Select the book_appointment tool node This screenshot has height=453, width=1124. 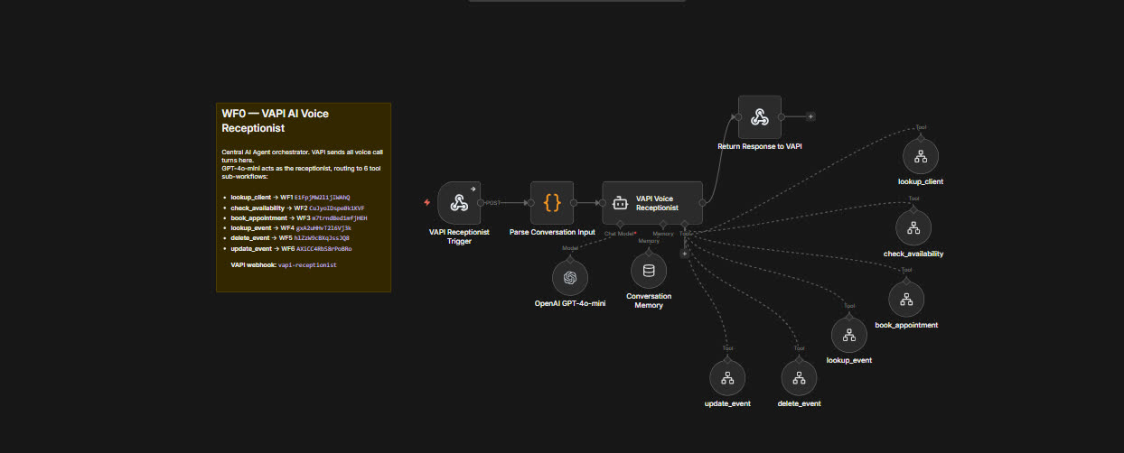(x=906, y=299)
